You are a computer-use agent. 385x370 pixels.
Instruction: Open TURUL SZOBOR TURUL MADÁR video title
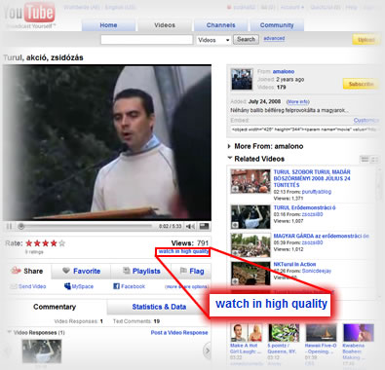click(312, 178)
